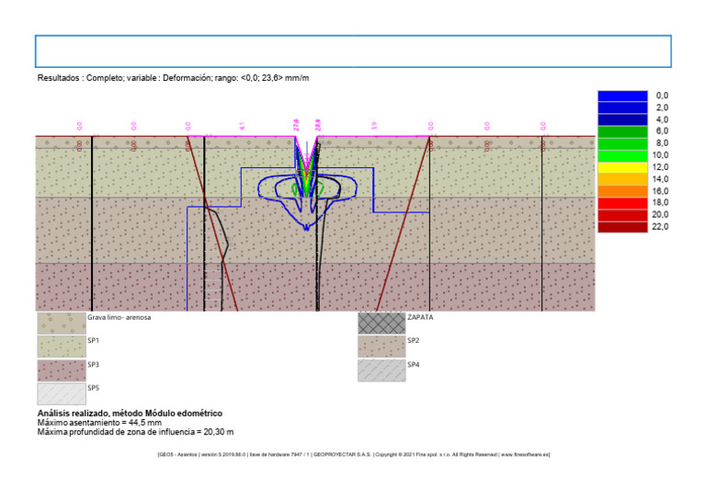Click the colored deformation contours under the footing
Screen dimensions: 706x499
(x=307, y=182)
